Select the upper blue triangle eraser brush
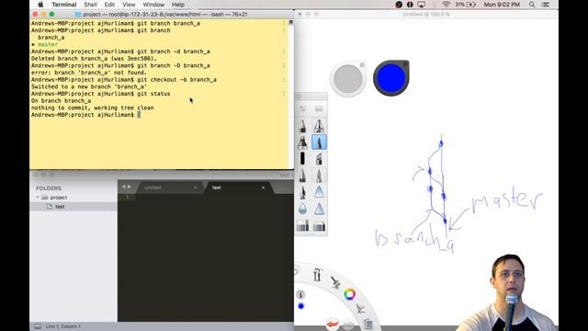The height and width of the screenshot is (331, 588). pos(319,192)
